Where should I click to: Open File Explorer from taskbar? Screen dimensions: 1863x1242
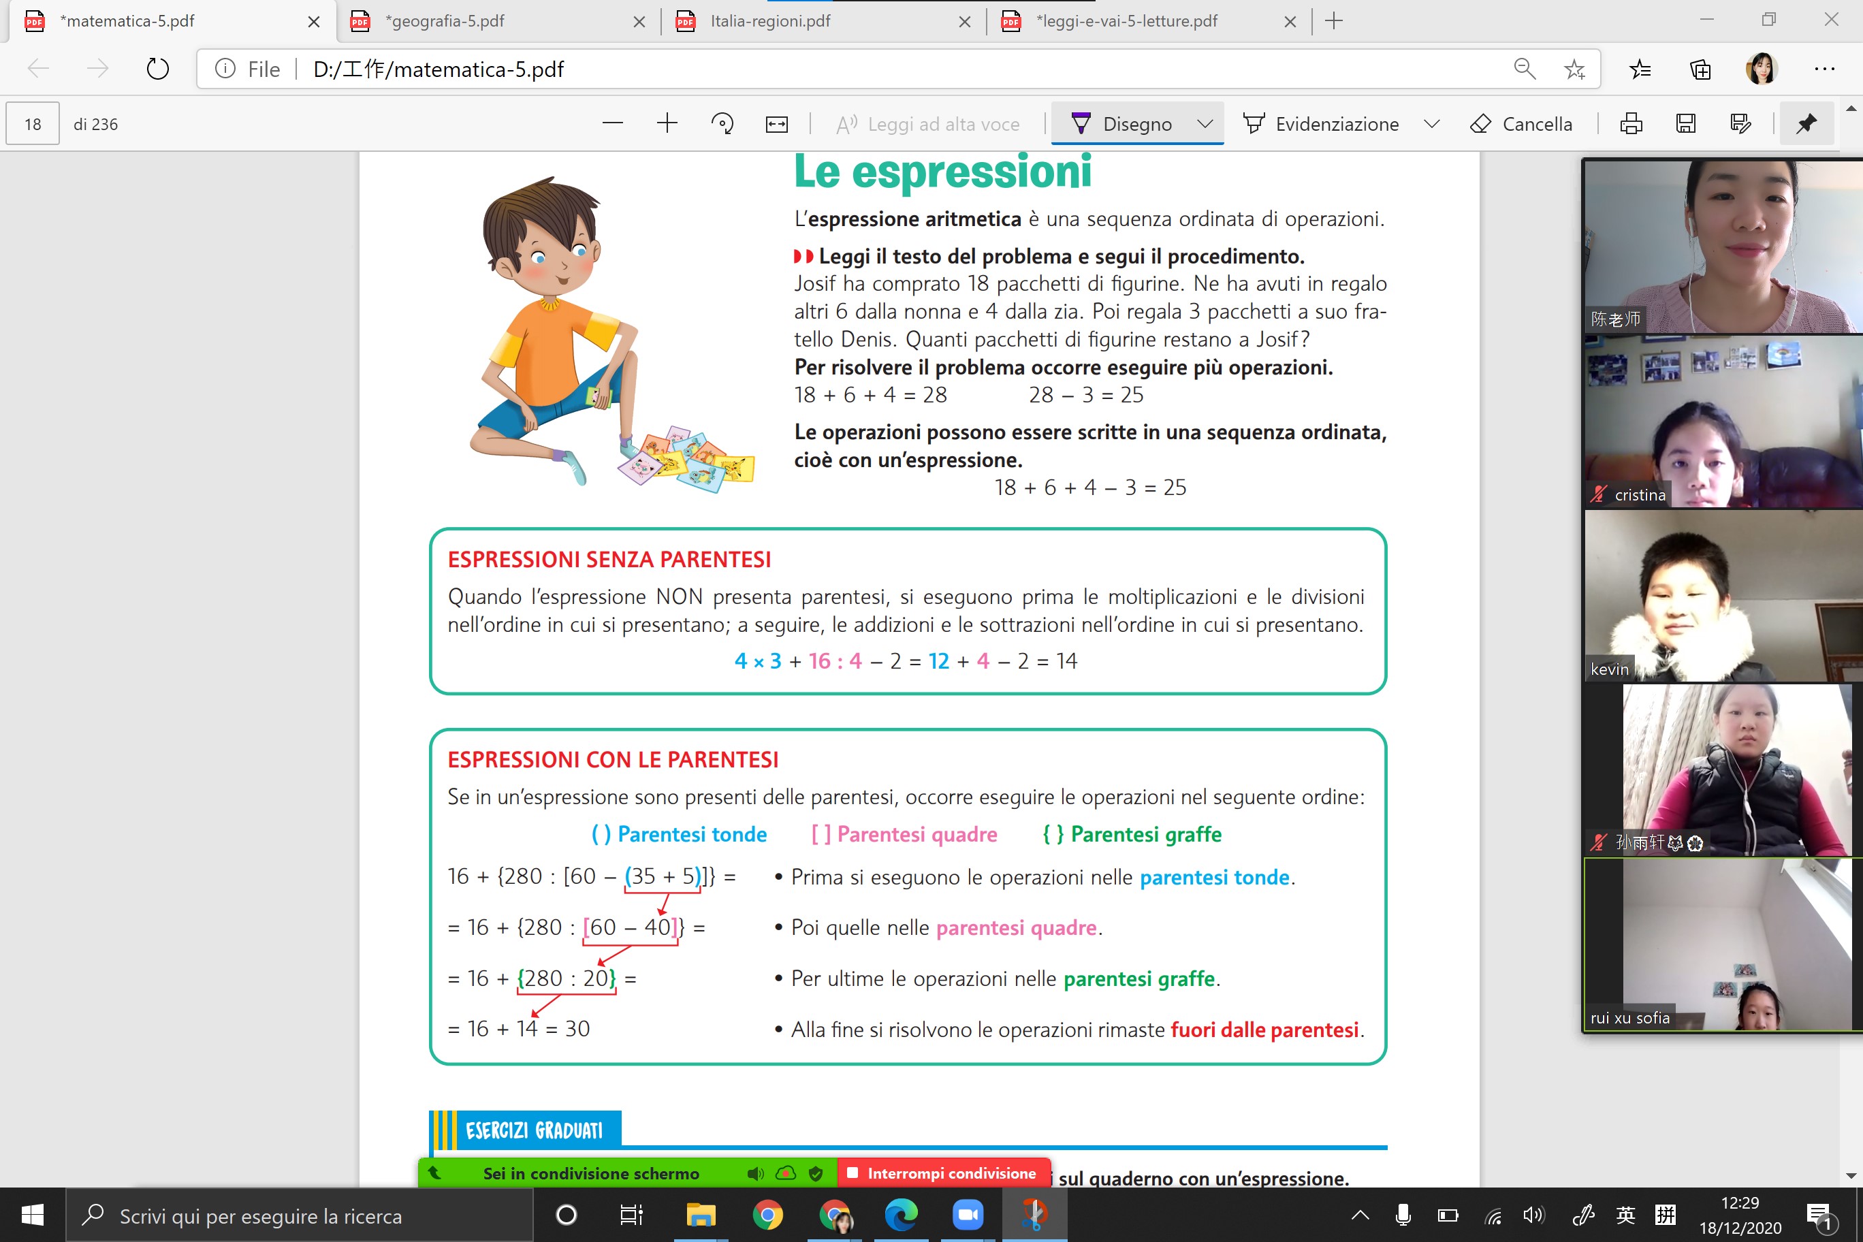(700, 1214)
